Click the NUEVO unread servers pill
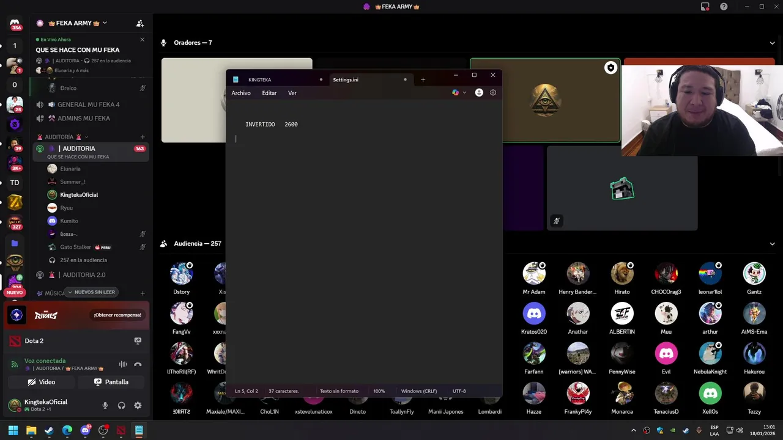This screenshot has height=440, width=783. (14, 293)
